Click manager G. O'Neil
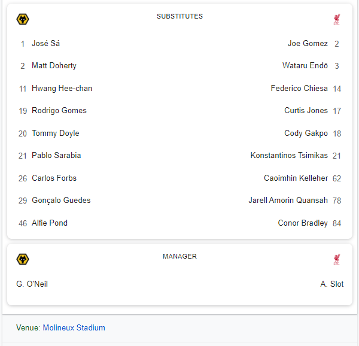Image resolution: width=359 pixels, height=346 pixels. pos(32,284)
